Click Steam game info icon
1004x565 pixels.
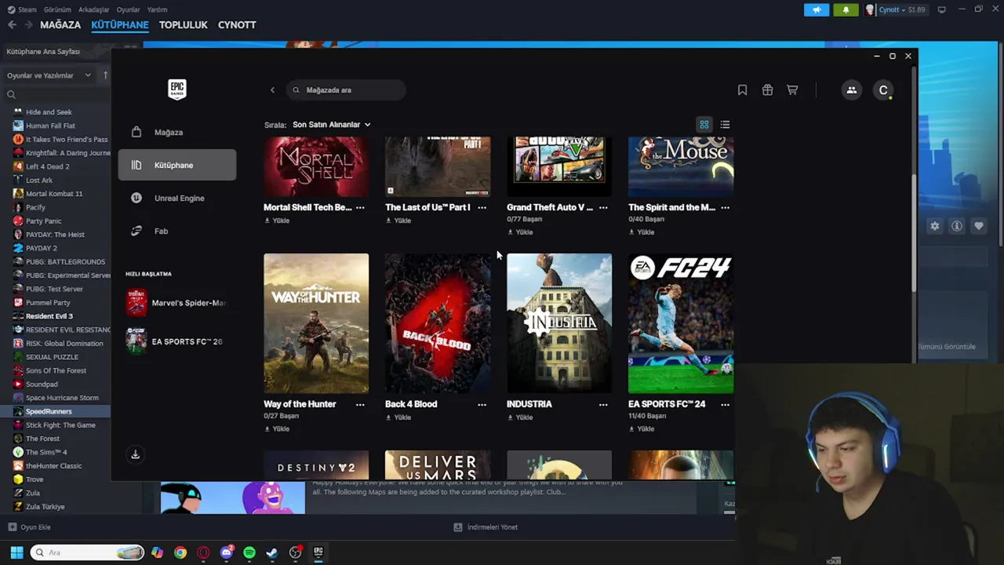pos(957,226)
